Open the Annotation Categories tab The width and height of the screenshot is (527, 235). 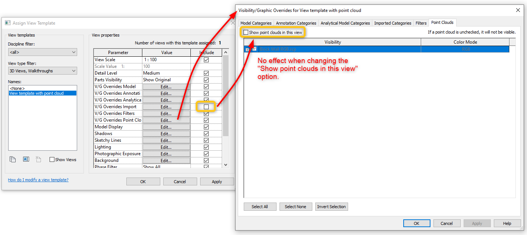coord(296,23)
